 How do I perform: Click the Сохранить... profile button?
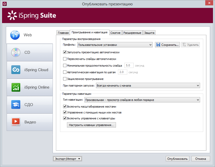coord(167,45)
